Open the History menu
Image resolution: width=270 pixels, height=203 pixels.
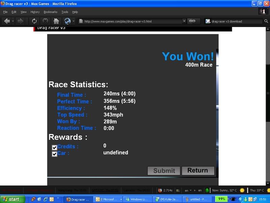(35, 12)
